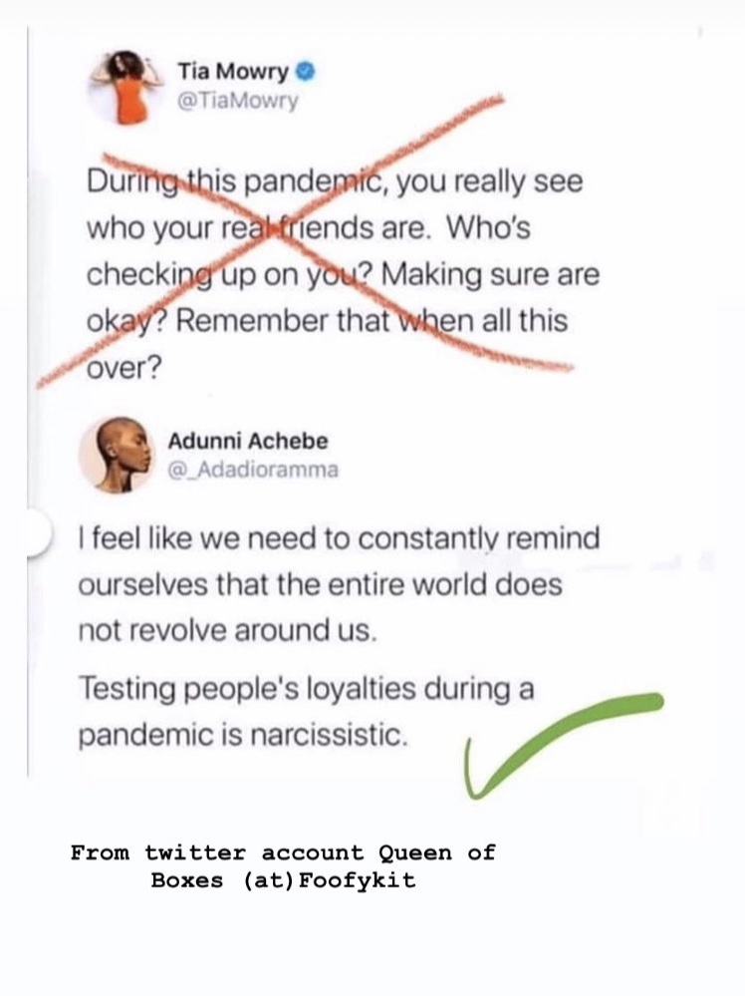Click the Tia Mowry display name
The height and width of the screenshot is (996, 745).
[233, 72]
